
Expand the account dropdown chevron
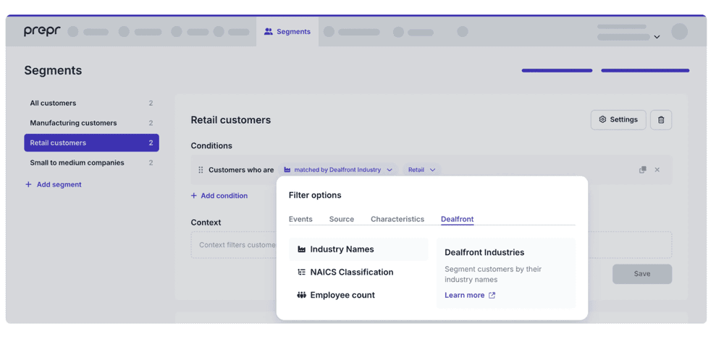coord(657,37)
